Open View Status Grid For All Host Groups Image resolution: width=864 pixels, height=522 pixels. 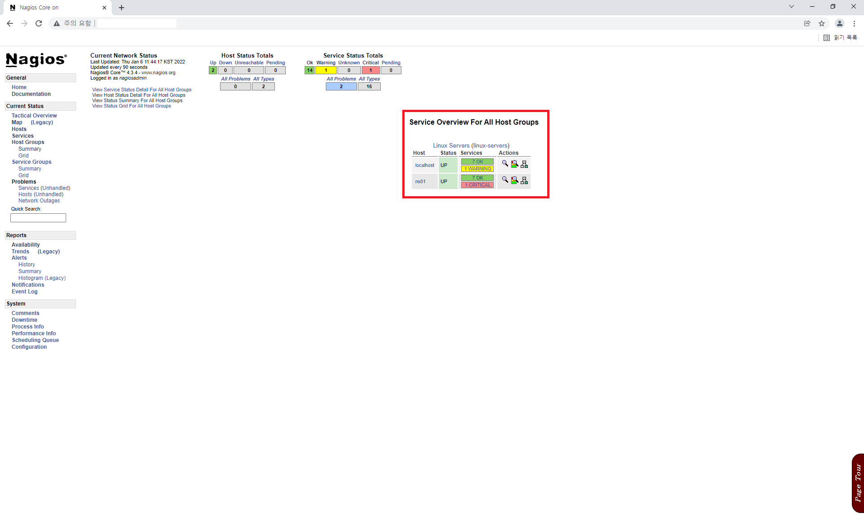tap(131, 106)
